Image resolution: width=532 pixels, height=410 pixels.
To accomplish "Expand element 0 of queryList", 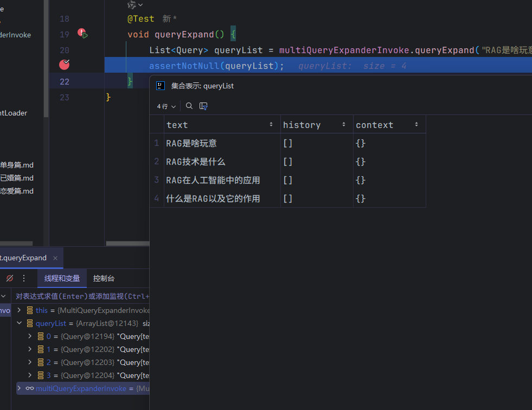I will coord(30,336).
